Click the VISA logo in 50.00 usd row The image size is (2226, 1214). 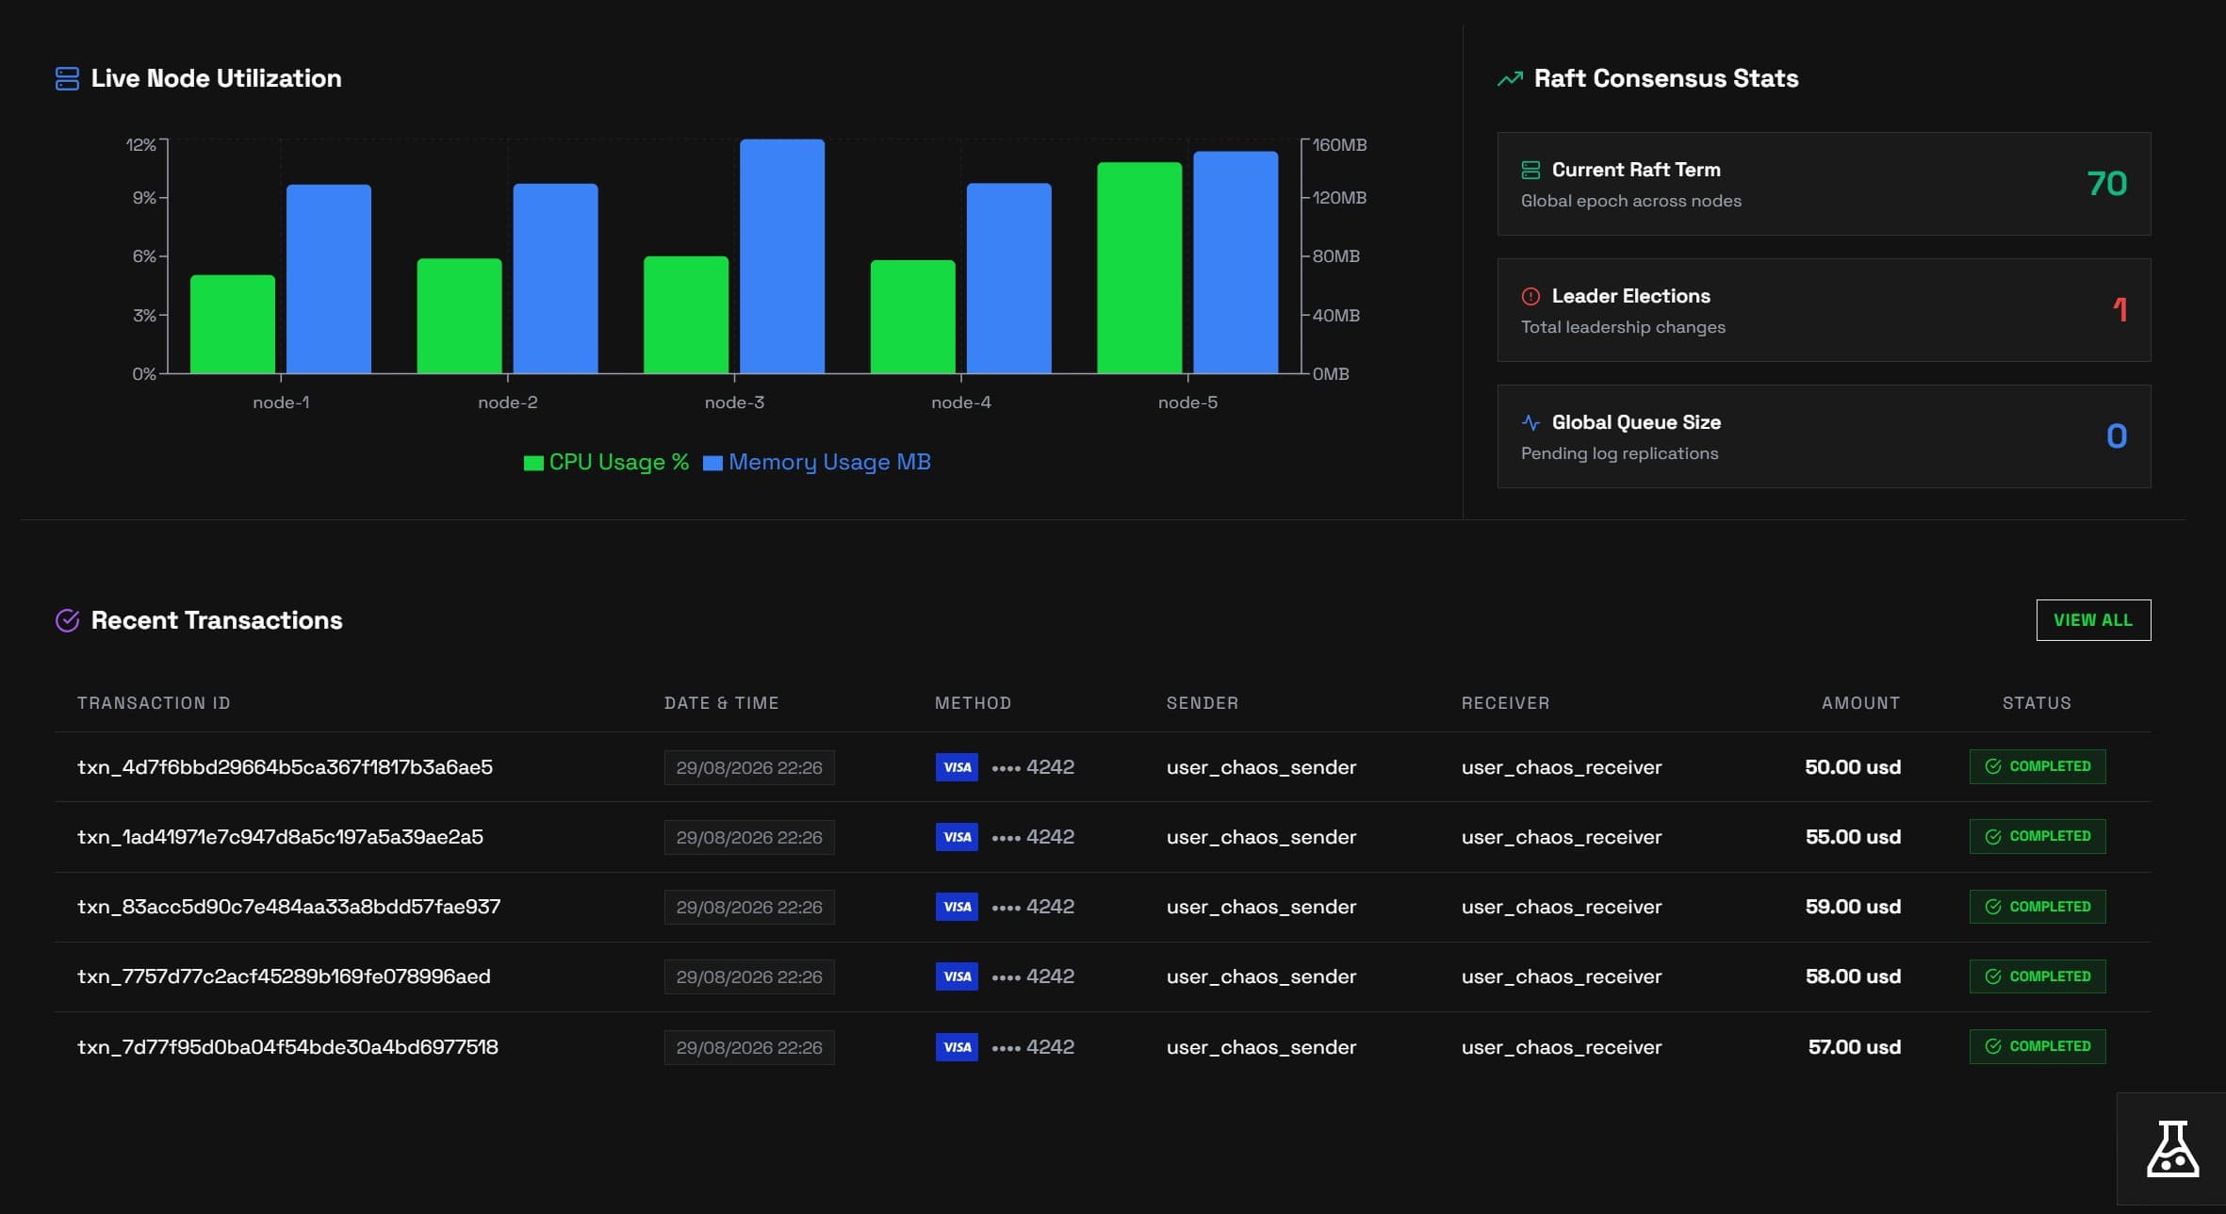(x=957, y=767)
